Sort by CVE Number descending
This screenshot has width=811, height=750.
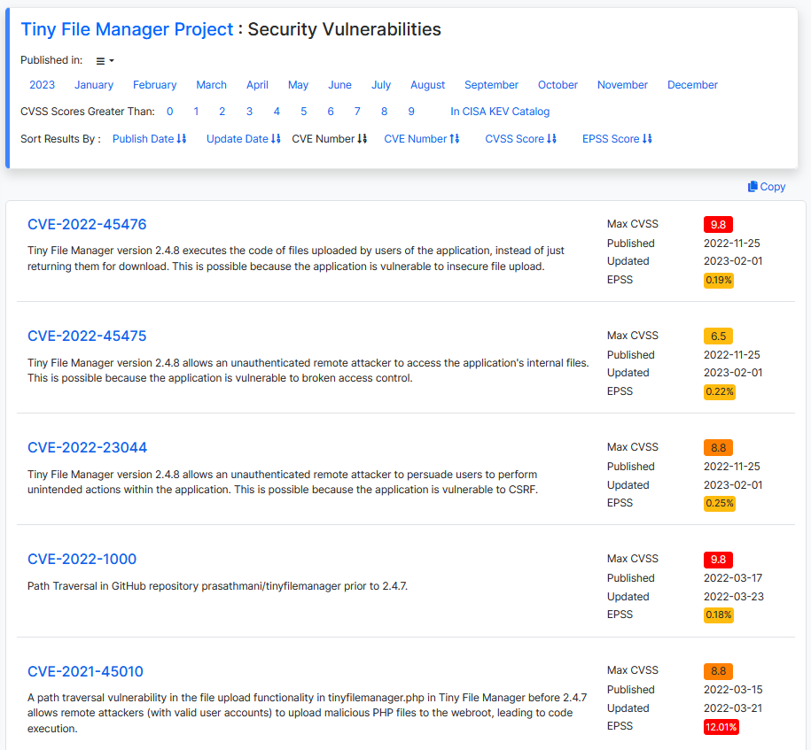point(330,139)
